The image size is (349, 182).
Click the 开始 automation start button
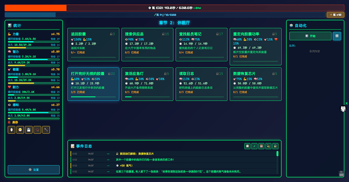point(310,36)
